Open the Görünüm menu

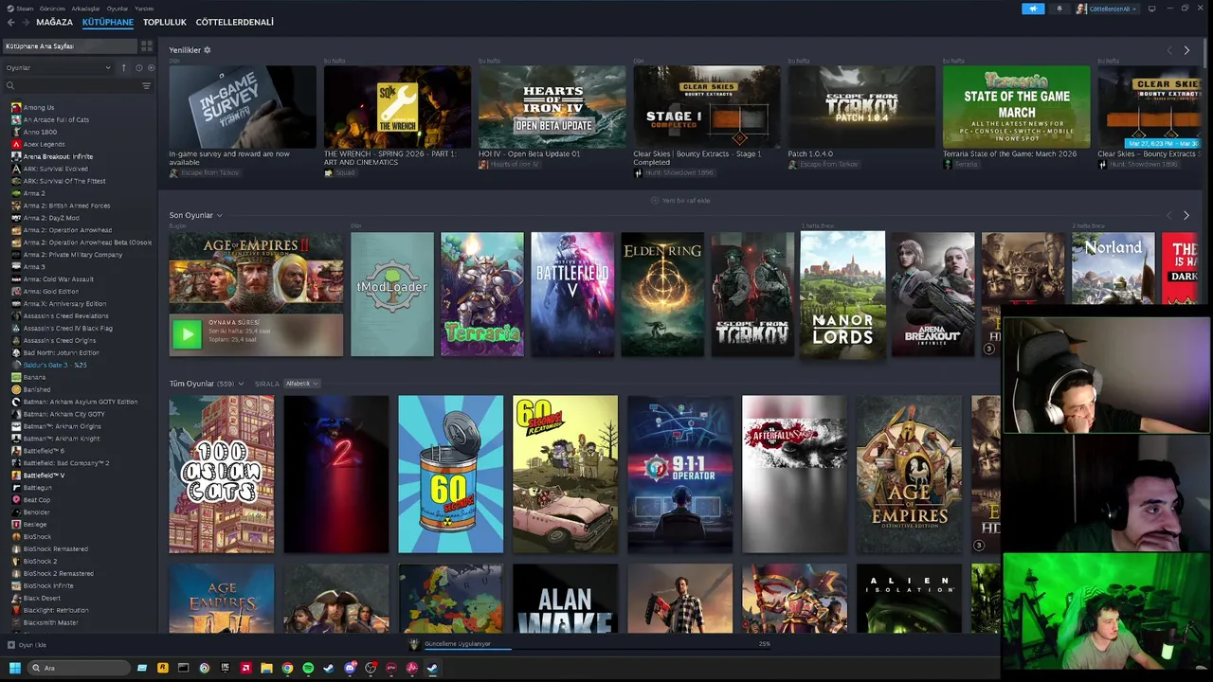pyautogui.click(x=52, y=9)
